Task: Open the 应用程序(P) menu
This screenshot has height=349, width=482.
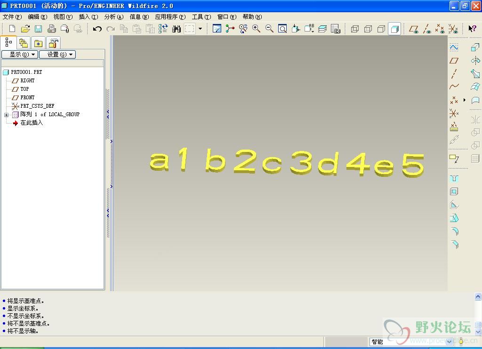Action: (170, 17)
